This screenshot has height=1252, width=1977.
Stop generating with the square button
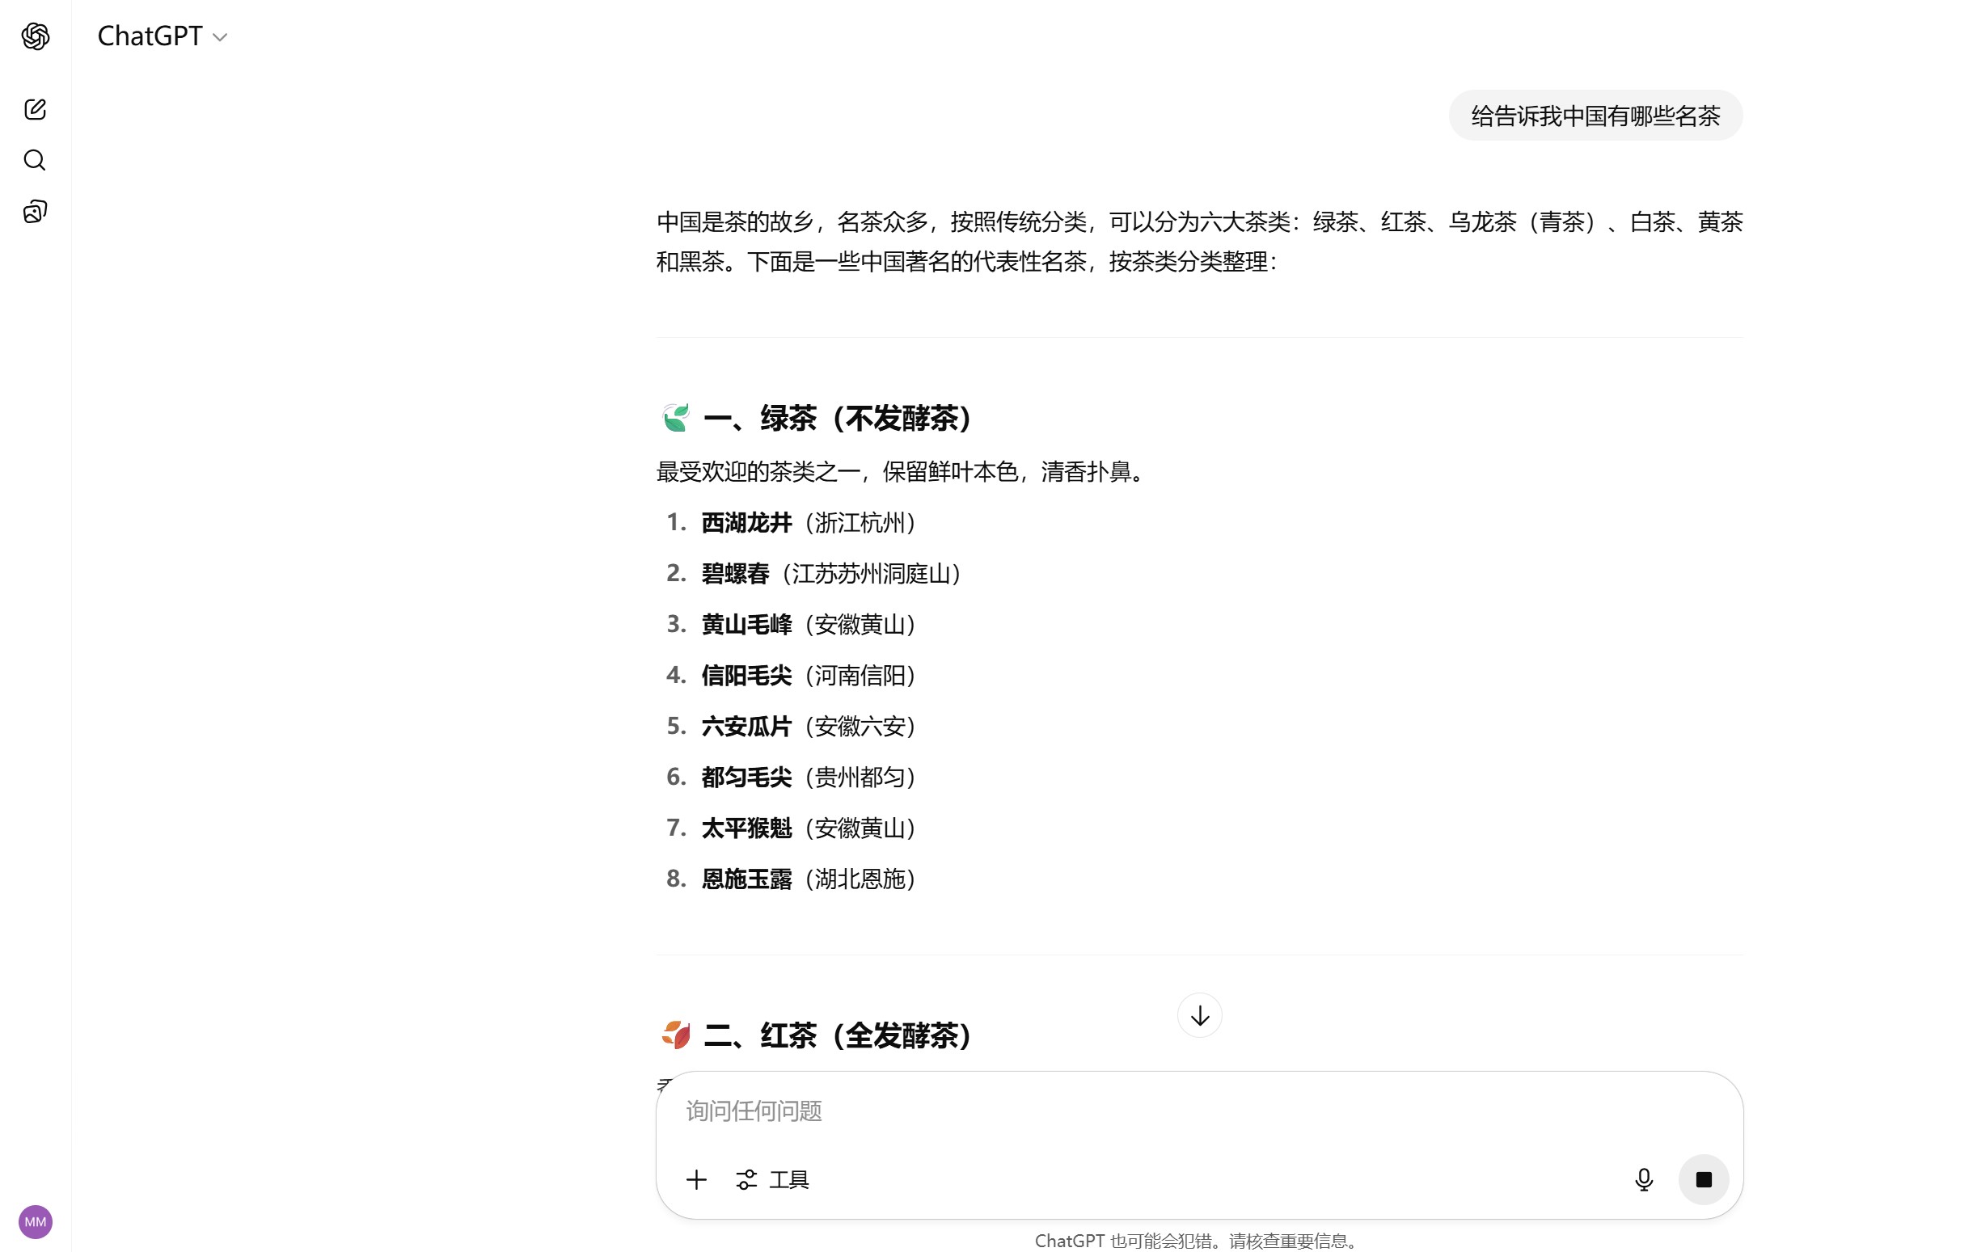pos(1704,1180)
